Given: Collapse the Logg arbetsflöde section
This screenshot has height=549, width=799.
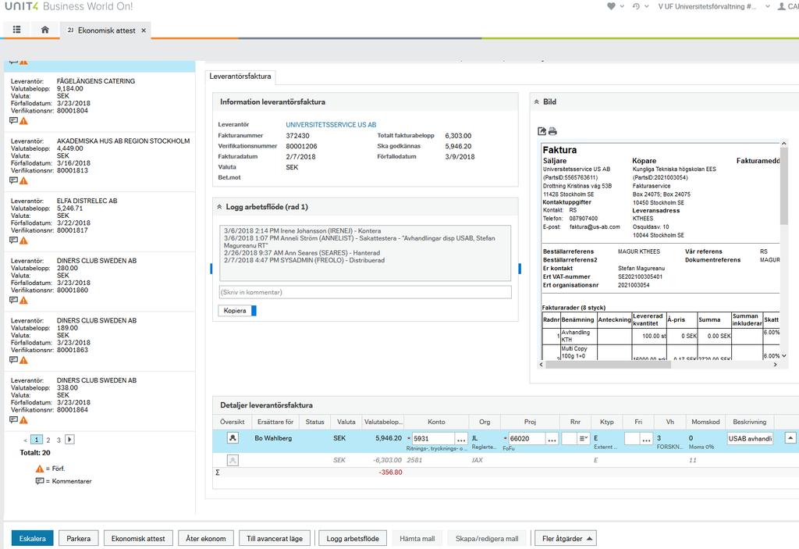Looking at the screenshot, I should tap(219, 207).
